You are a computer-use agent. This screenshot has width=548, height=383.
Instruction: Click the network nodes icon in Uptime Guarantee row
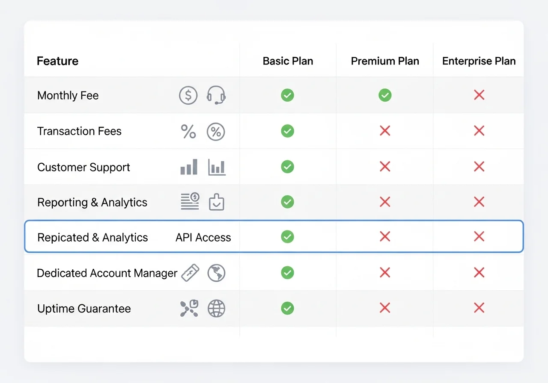click(189, 308)
